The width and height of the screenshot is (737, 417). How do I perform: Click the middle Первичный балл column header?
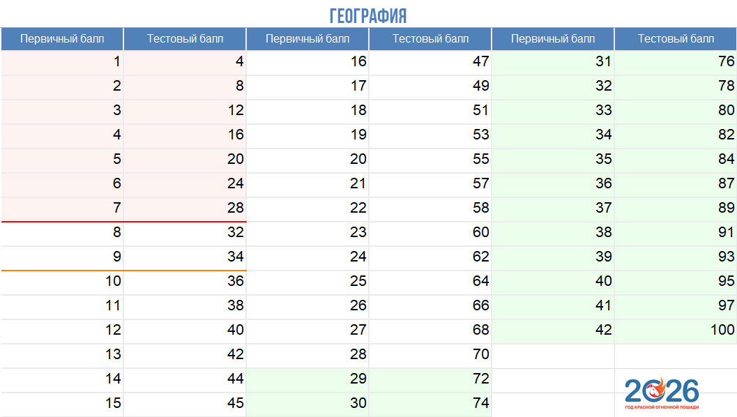(307, 39)
